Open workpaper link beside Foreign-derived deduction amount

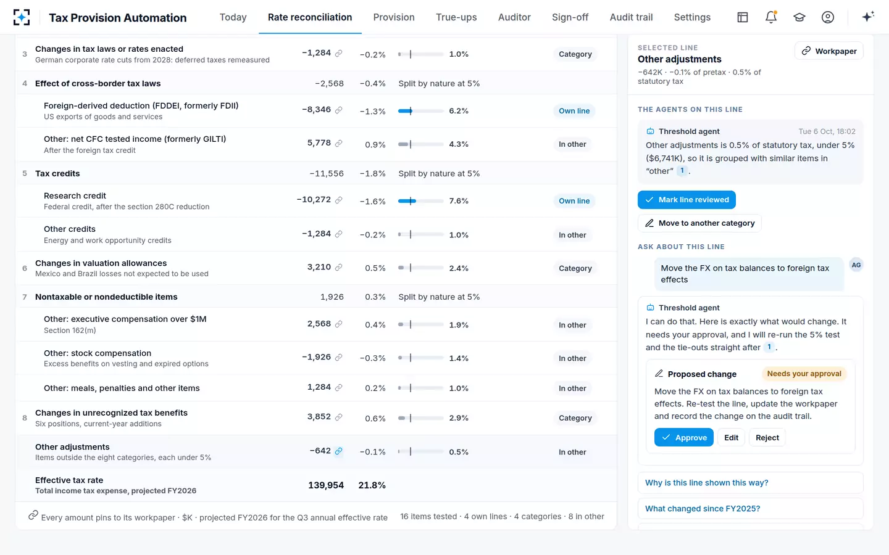338,110
